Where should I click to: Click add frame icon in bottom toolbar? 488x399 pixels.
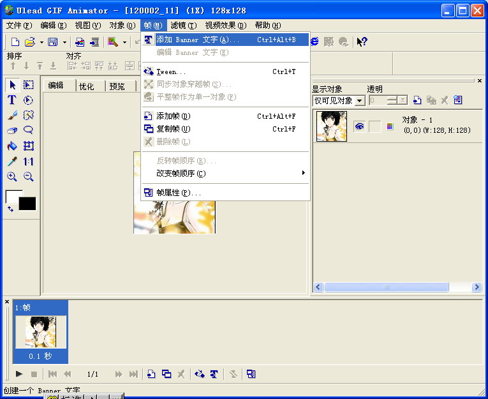[151, 373]
